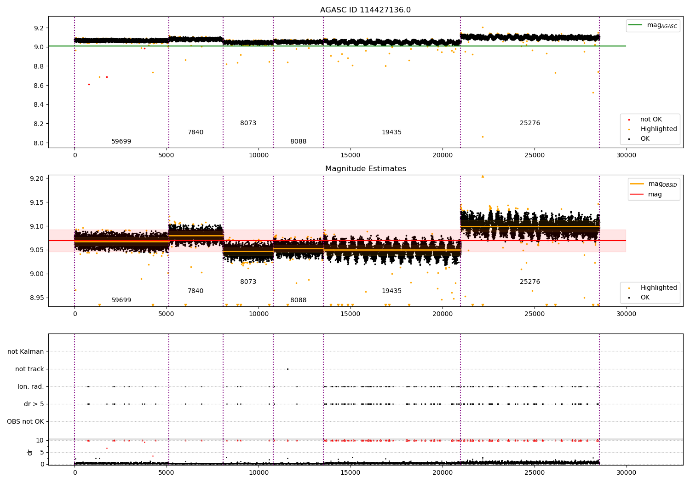Image resolution: width=690 pixels, height=483 pixels.
Task: Click the 30000 x-axis tick of bottom plot
Action: (626, 472)
